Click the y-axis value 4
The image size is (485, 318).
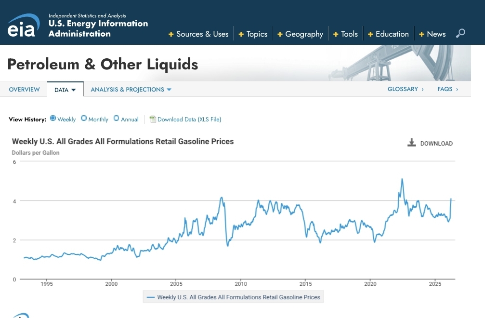click(14, 201)
